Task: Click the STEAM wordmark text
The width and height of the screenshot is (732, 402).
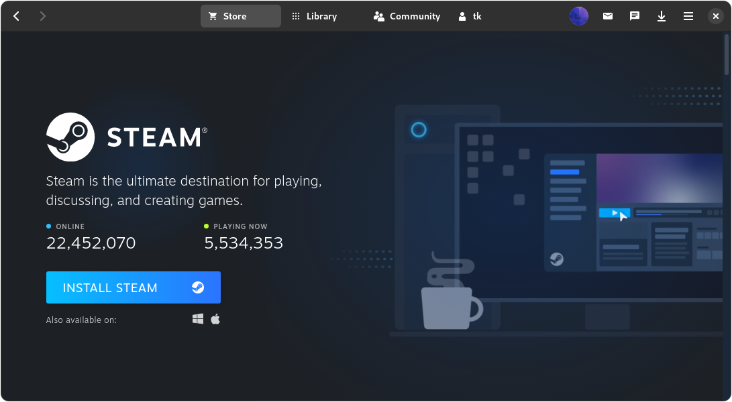Action: (x=157, y=137)
